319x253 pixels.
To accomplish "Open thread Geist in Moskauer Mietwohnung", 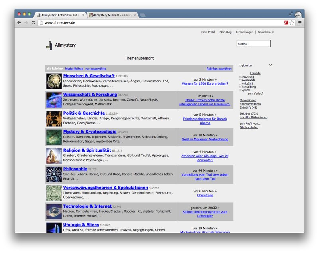I will [x=205, y=139].
